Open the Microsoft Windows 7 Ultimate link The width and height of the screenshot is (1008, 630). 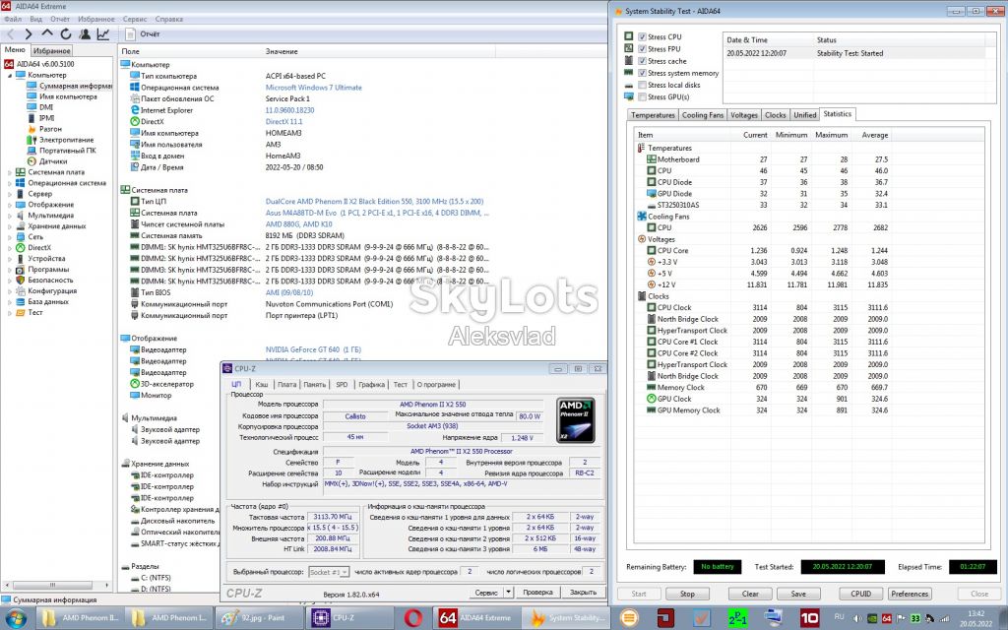click(x=314, y=88)
